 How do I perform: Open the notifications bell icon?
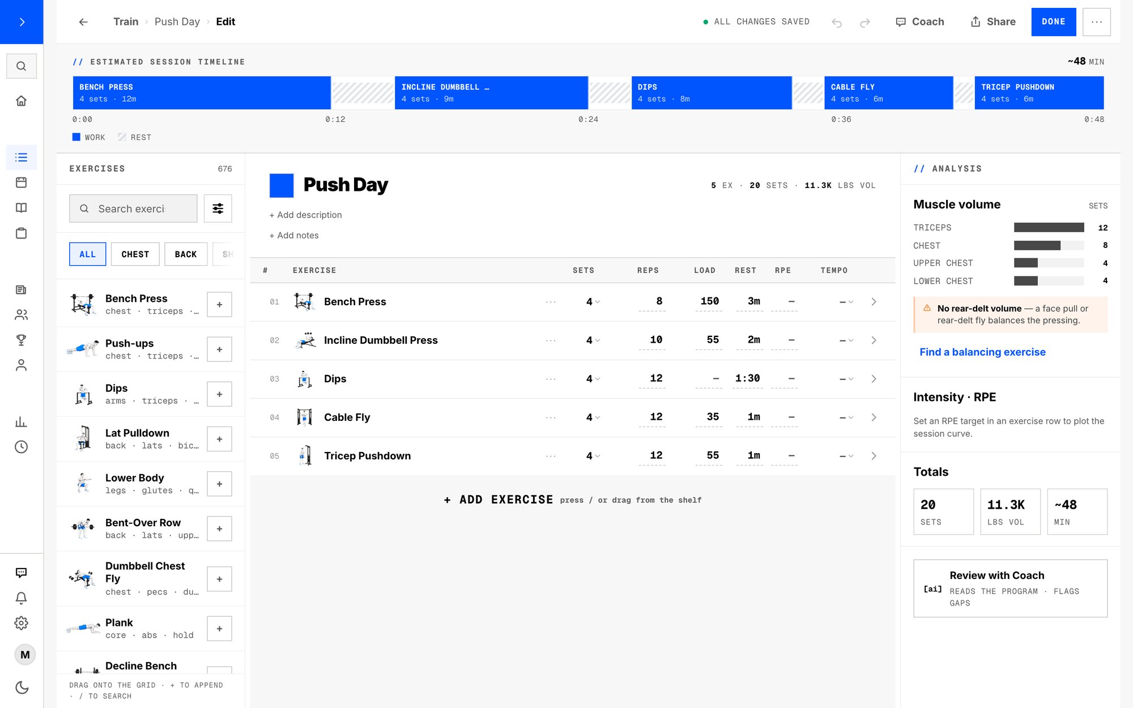pyautogui.click(x=22, y=598)
